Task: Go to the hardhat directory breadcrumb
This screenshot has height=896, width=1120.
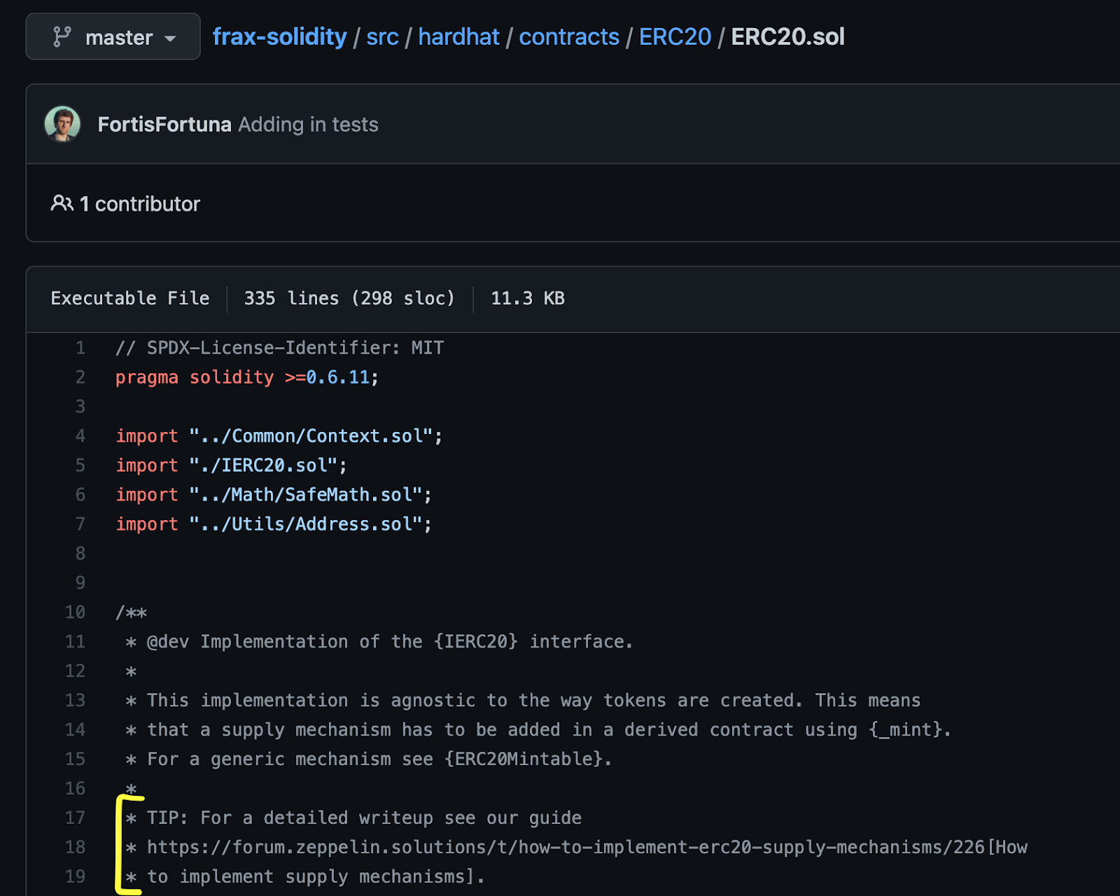Action: pos(458,36)
